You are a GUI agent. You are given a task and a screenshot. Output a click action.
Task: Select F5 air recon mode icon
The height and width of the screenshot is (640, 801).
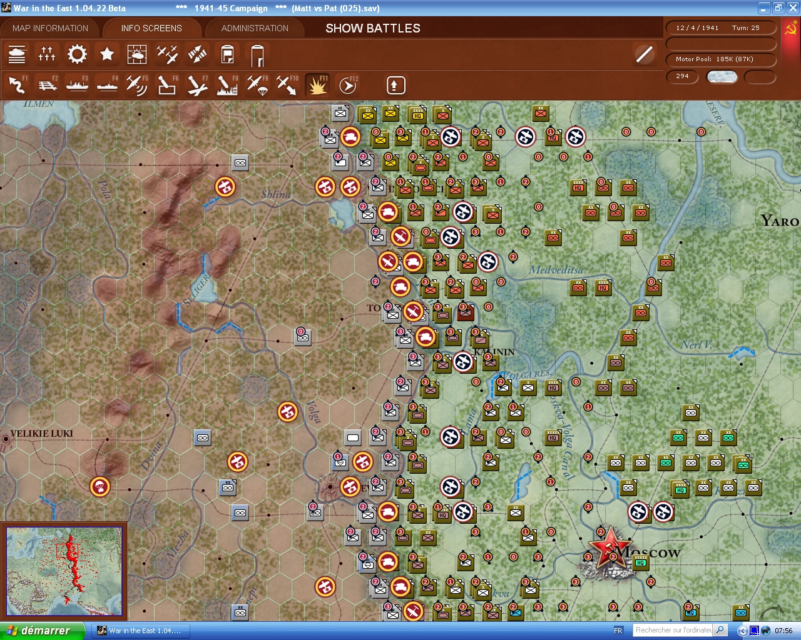(137, 85)
